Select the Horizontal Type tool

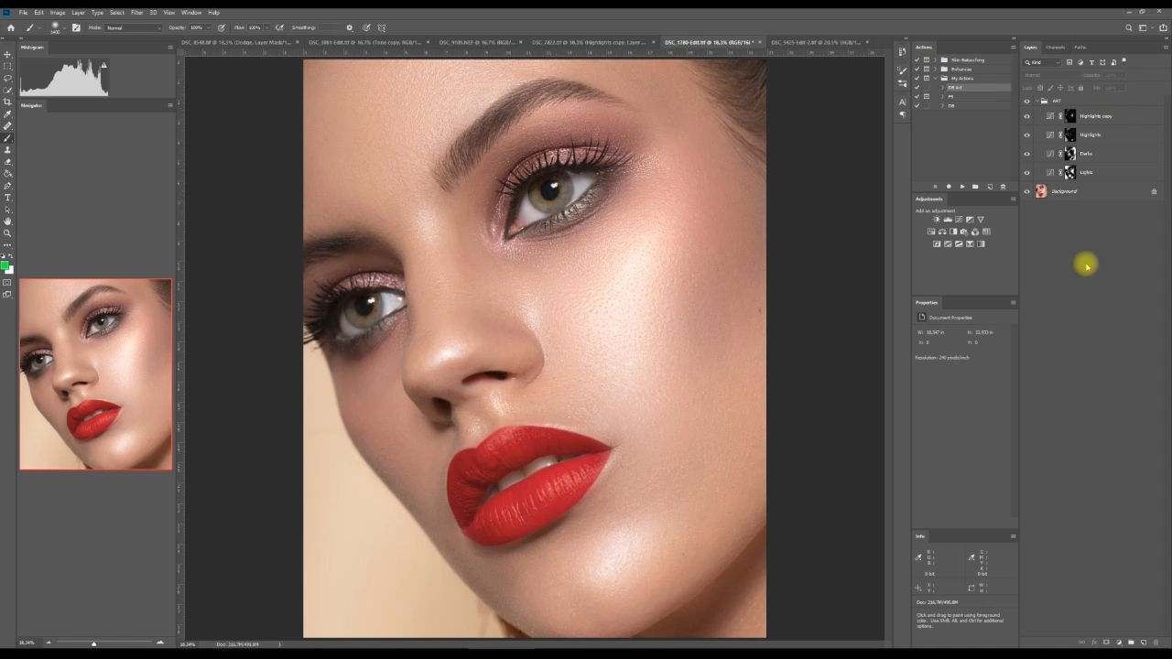coord(7,198)
